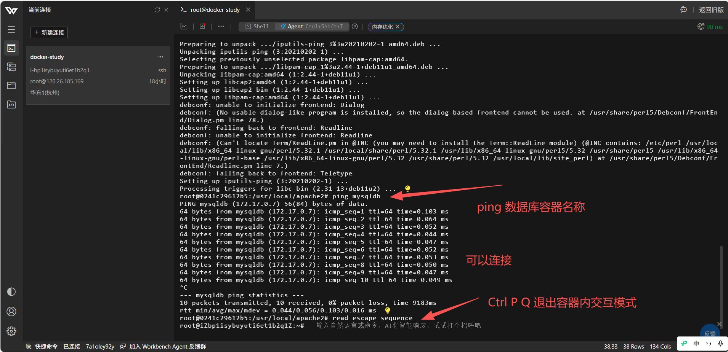Open quick commands in status bar
The image size is (728, 352).
pyautogui.click(x=42, y=346)
